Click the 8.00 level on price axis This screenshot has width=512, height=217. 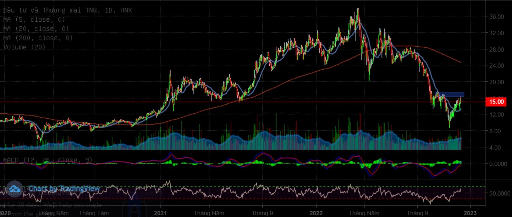(x=498, y=131)
